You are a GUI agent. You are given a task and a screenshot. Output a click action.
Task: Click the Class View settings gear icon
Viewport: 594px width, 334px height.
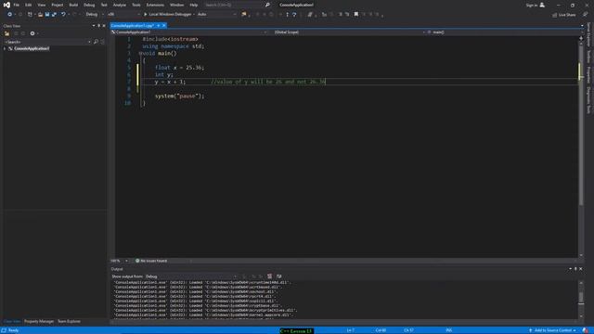point(32,33)
